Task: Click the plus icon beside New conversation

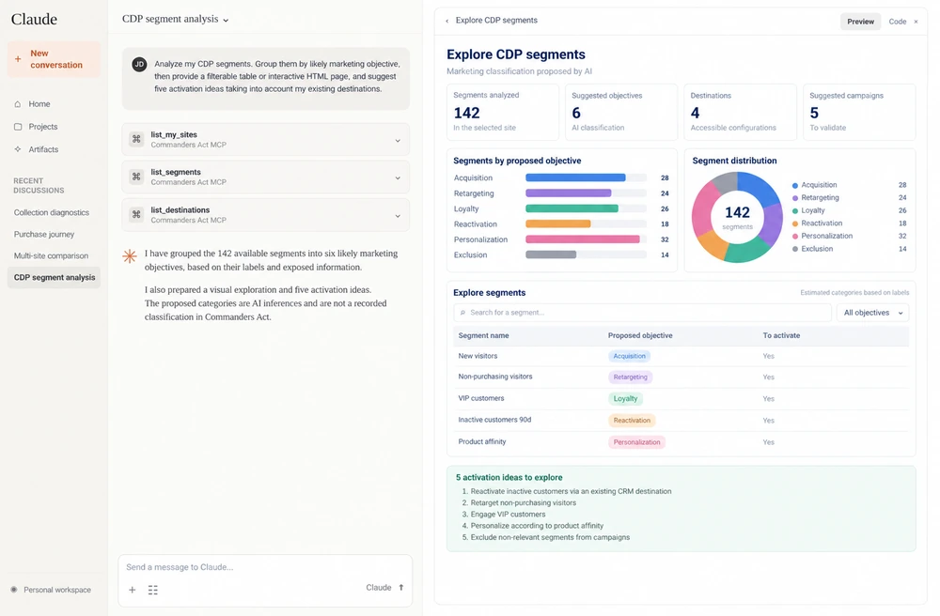Action: point(18,59)
